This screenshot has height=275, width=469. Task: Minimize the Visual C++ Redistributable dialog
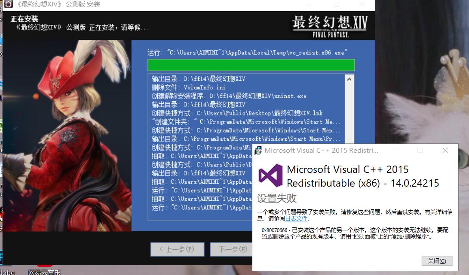point(395,150)
